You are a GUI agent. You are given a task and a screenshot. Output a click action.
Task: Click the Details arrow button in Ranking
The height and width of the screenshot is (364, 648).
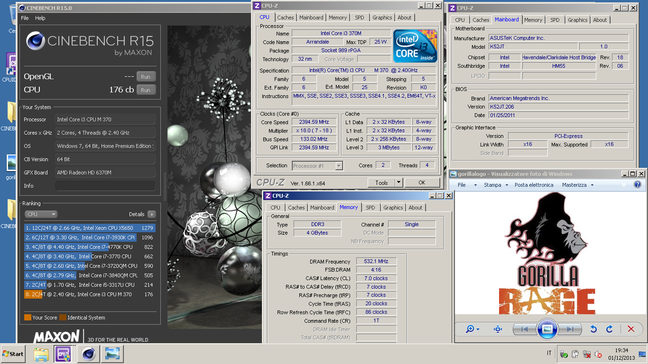click(x=152, y=214)
